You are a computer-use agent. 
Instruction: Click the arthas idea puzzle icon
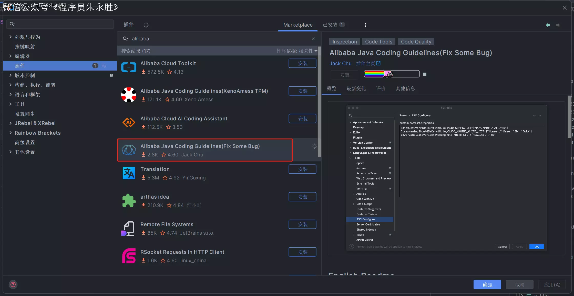pos(129,201)
